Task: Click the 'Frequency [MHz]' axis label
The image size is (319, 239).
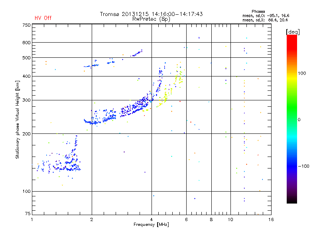Action: click(x=151, y=225)
